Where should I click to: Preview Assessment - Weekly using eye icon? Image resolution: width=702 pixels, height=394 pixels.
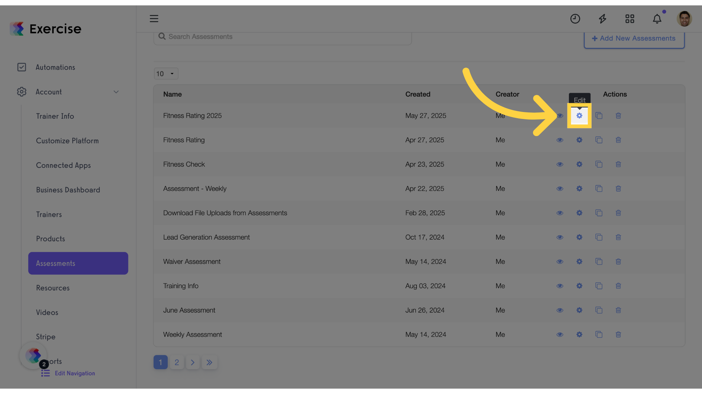(560, 189)
